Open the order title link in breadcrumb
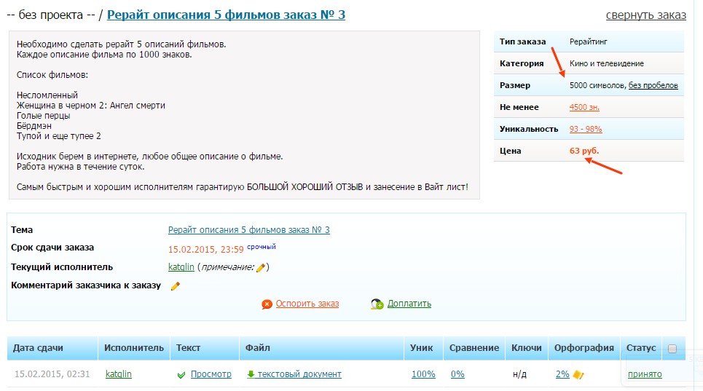703x391 pixels. coord(226,15)
